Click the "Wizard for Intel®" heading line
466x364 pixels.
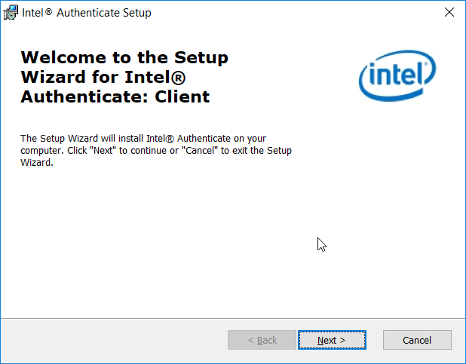click(103, 77)
